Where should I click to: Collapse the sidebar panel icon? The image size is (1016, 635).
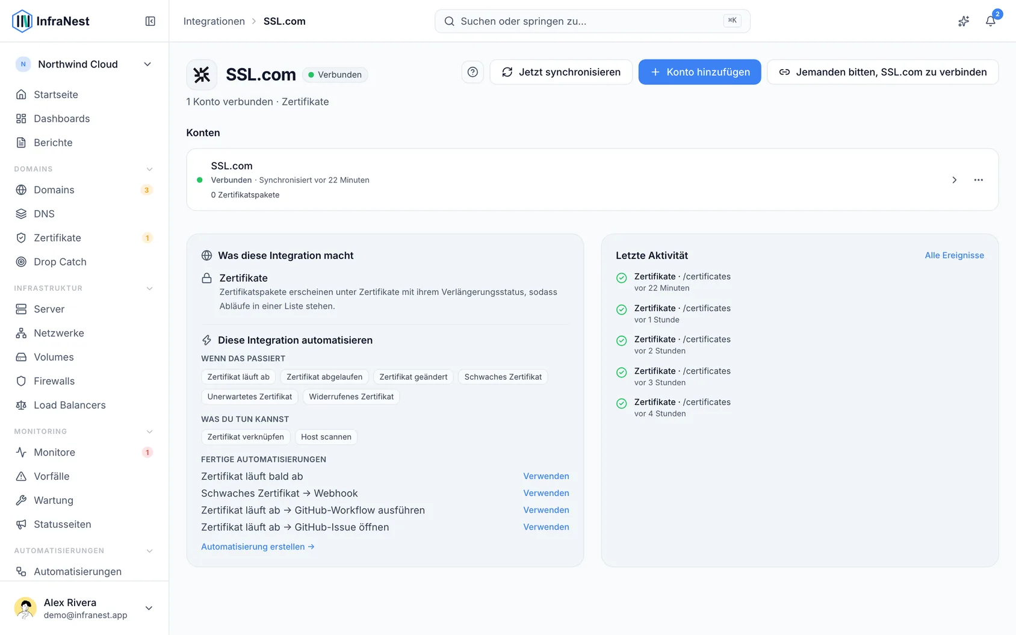(x=150, y=21)
